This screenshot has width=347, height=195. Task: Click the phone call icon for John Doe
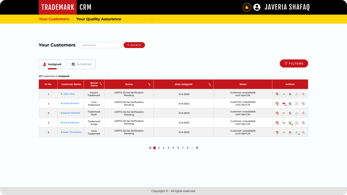point(277,94)
